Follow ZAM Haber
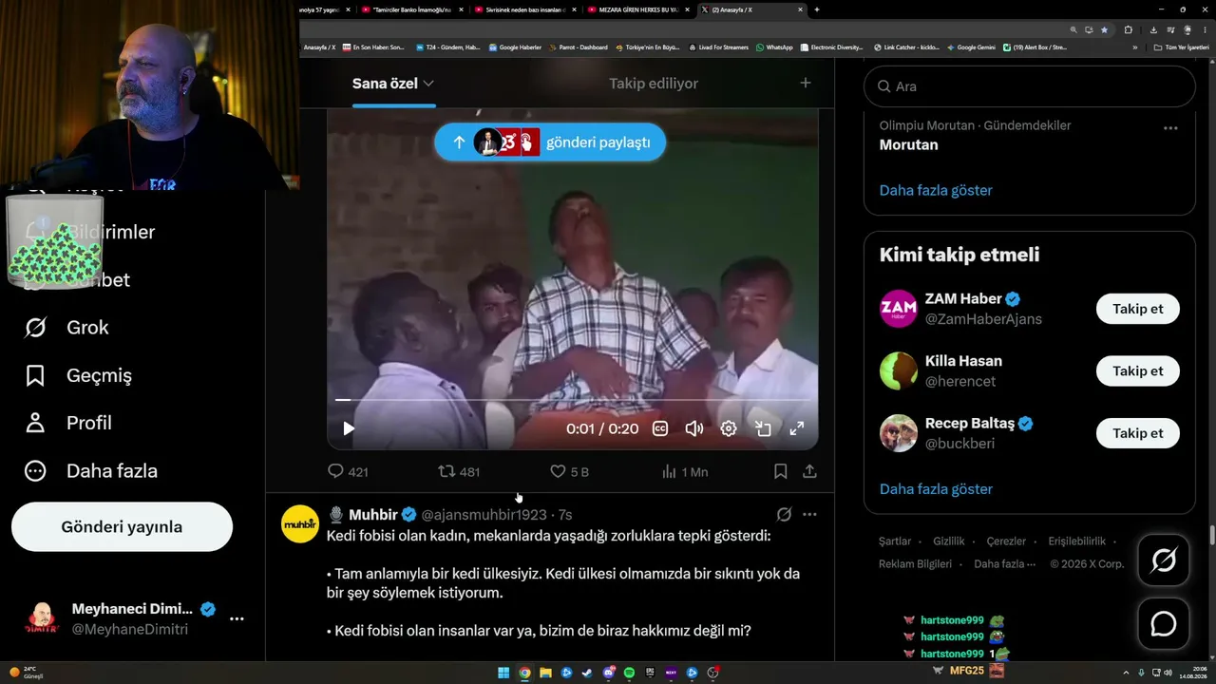 coord(1138,309)
